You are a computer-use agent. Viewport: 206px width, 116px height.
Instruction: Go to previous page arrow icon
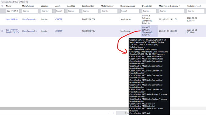point(113,113)
